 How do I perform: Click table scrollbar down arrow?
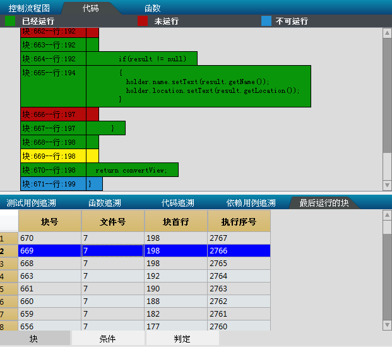[387, 326]
